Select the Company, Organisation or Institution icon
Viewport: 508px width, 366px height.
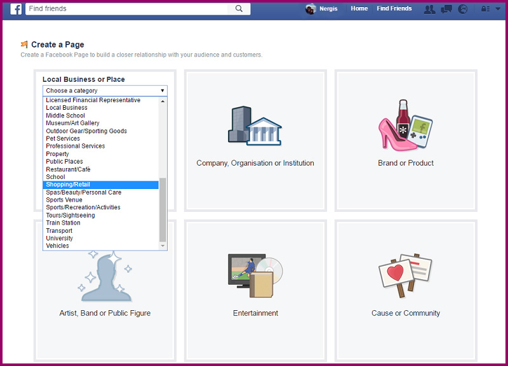pos(255,126)
